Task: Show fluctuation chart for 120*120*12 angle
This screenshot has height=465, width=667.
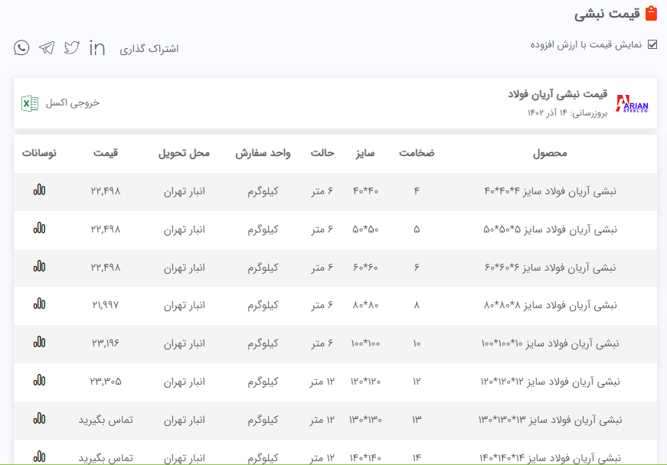Action: (39, 380)
